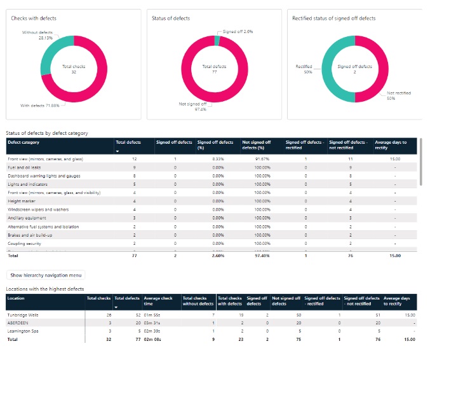Sort by Defect category column header
The image size is (449, 395).
tap(23, 142)
